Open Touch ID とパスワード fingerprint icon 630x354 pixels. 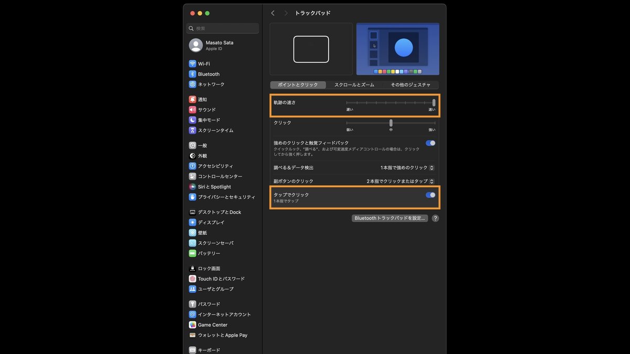(x=193, y=278)
